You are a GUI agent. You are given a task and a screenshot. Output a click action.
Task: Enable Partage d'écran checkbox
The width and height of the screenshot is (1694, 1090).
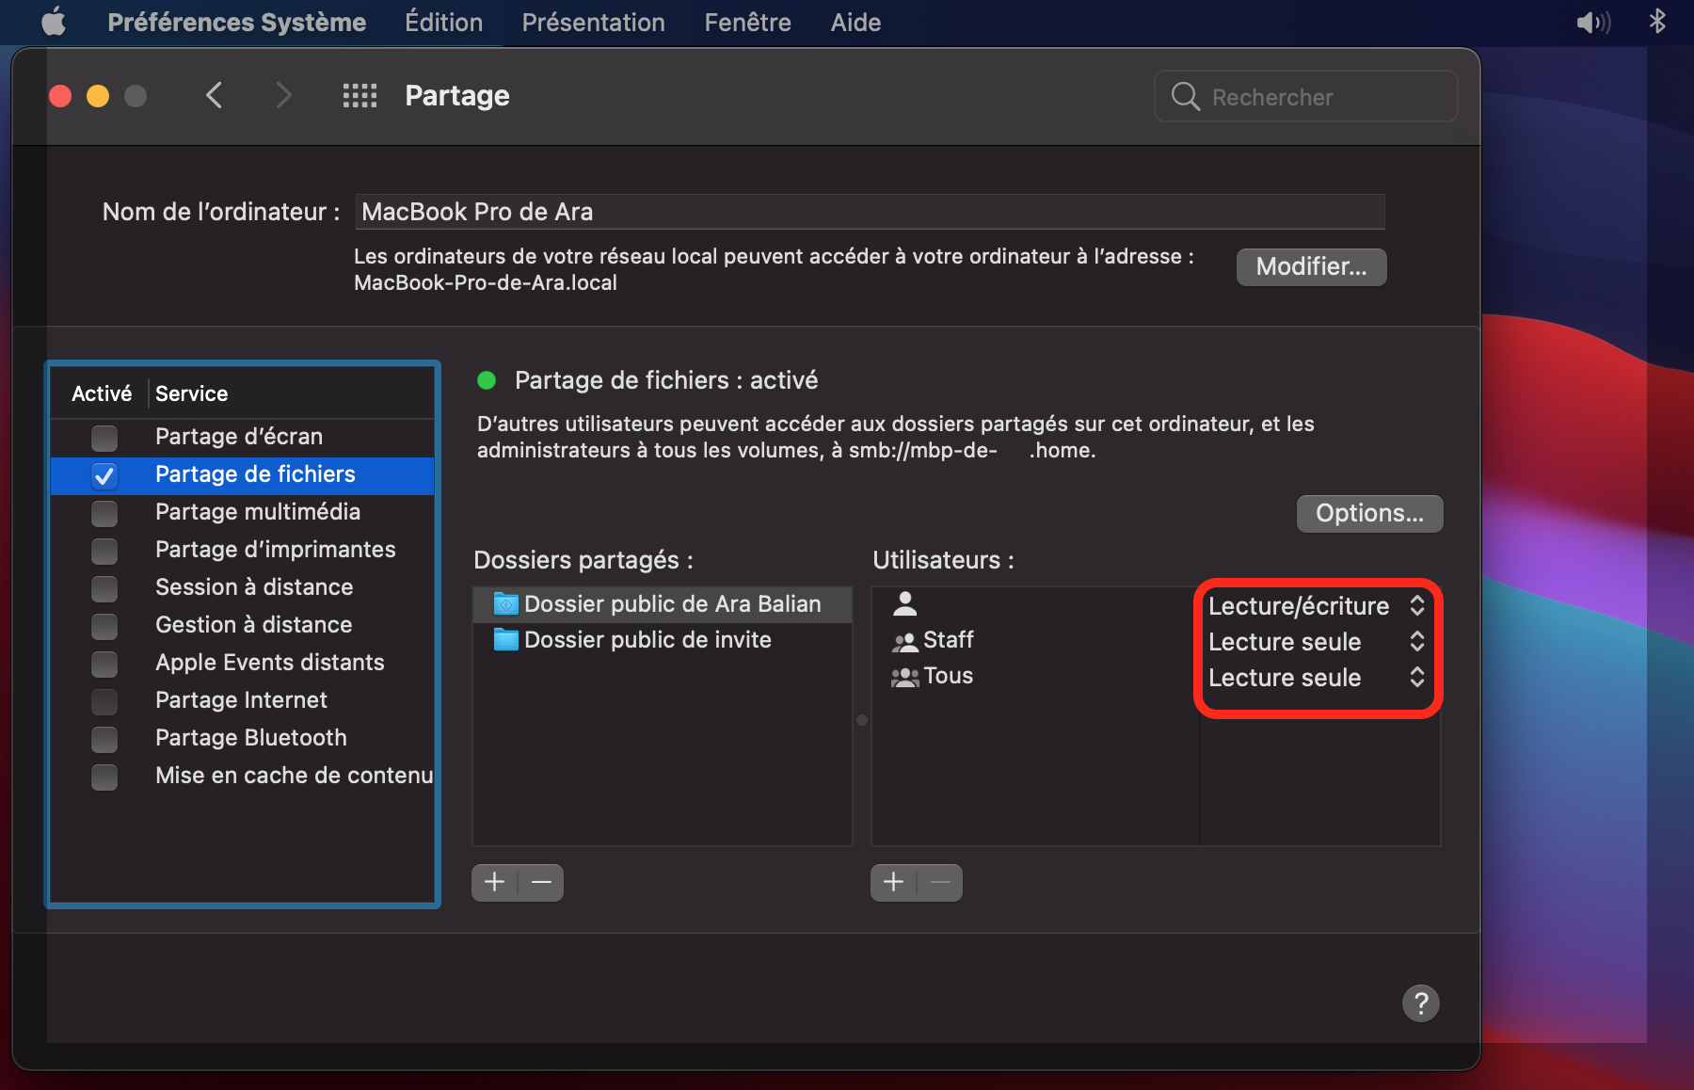(104, 438)
